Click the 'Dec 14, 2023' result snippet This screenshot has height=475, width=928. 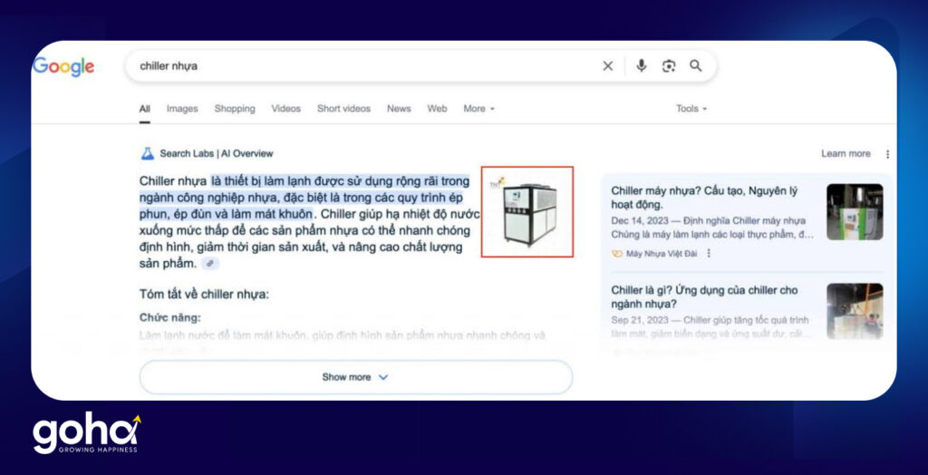tap(712, 228)
